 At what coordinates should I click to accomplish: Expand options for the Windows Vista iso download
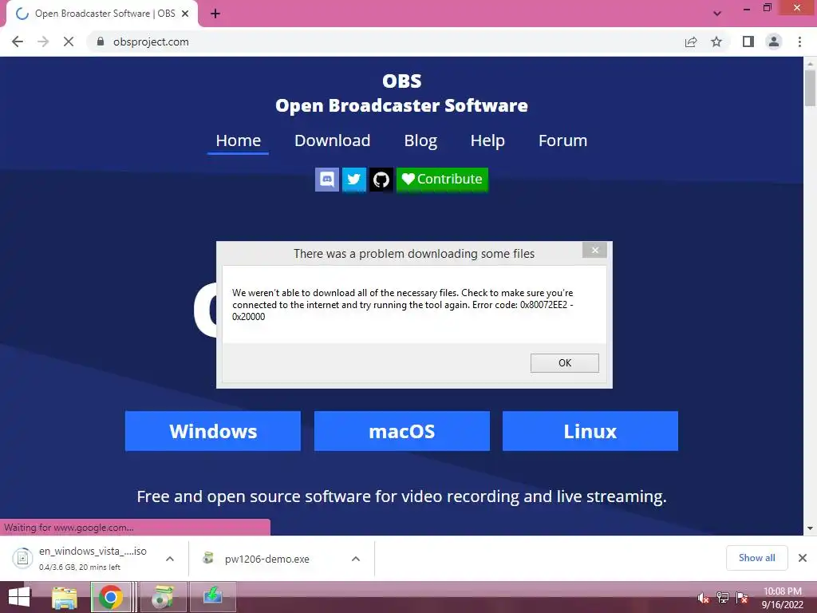[x=170, y=559]
